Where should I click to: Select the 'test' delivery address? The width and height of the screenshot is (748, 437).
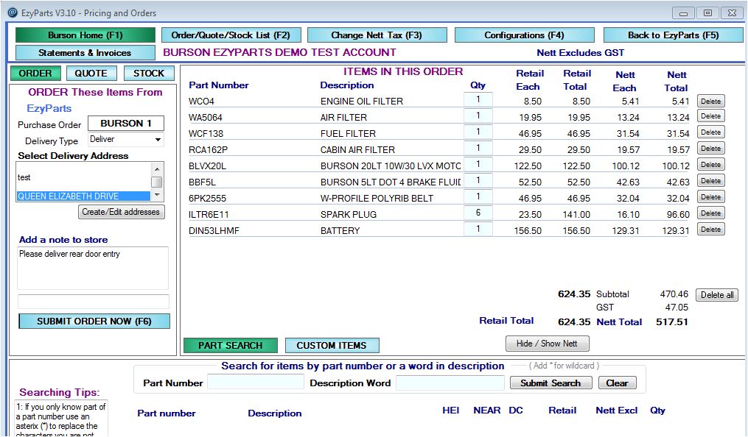(83, 177)
